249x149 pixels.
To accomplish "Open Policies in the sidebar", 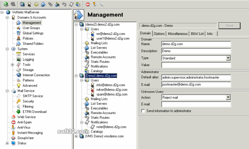I will click(x=28, y=38).
